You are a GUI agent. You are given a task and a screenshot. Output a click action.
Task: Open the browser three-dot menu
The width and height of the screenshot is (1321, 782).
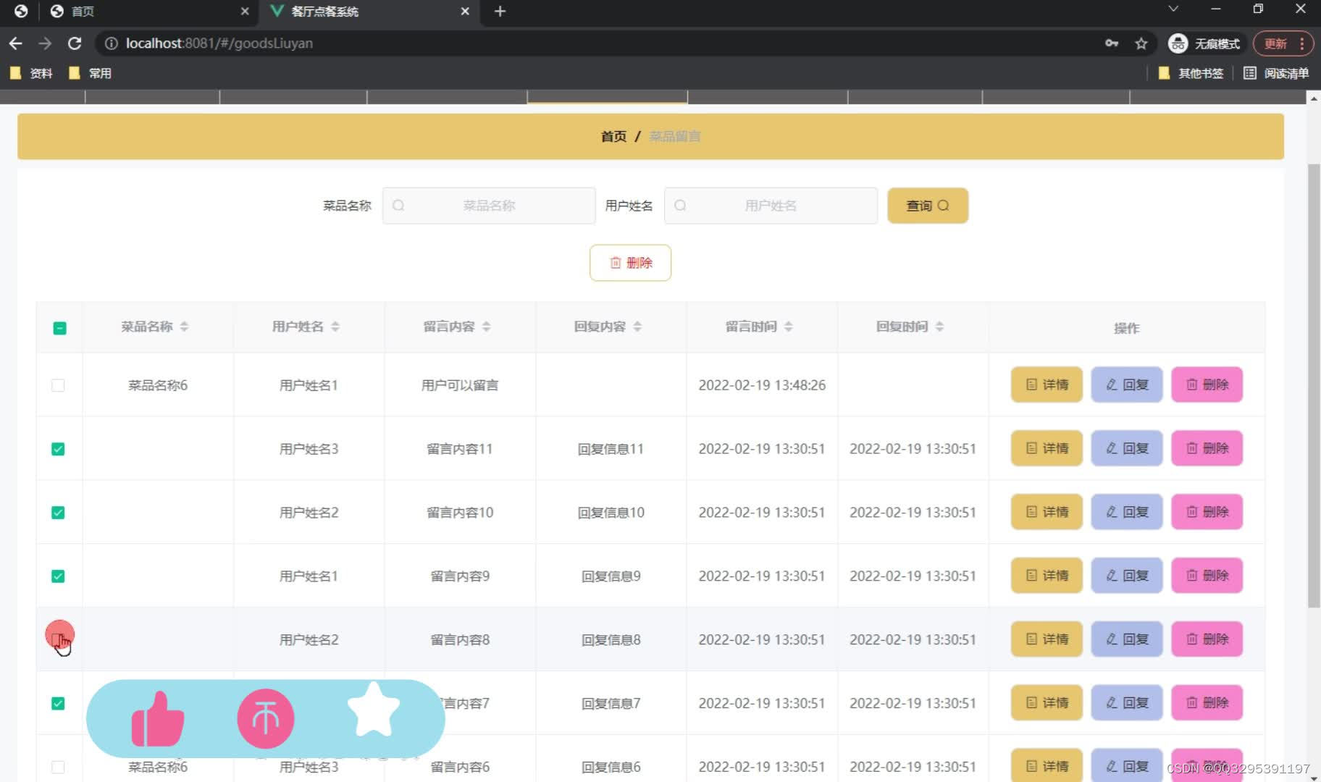(x=1302, y=43)
